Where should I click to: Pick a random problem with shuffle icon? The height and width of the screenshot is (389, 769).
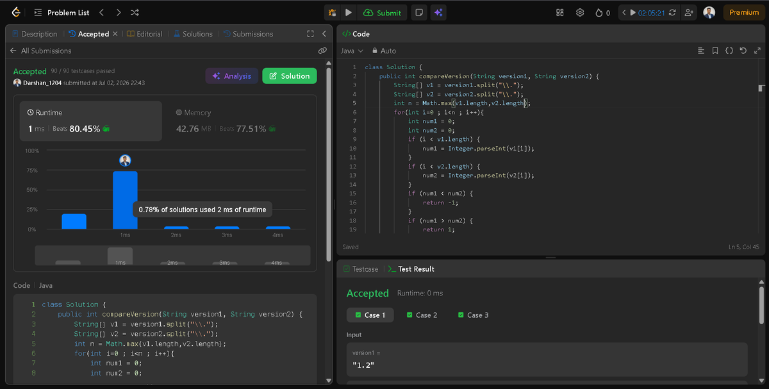click(135, 13)
